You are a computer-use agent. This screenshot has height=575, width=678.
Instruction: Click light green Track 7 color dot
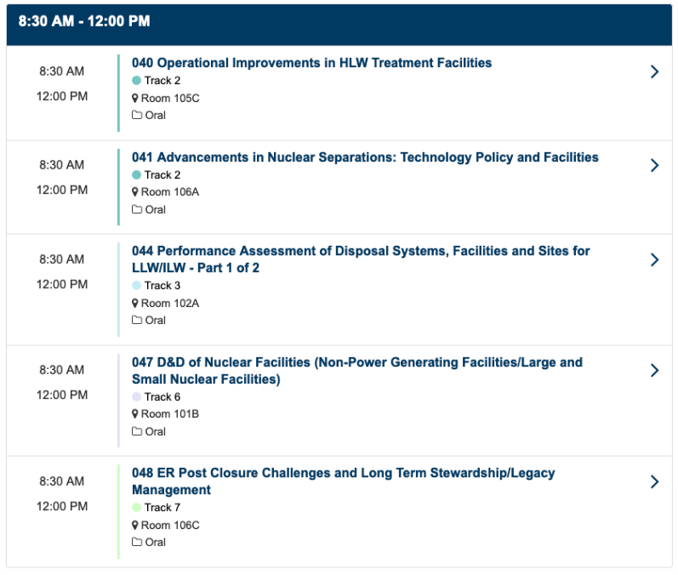136,508
